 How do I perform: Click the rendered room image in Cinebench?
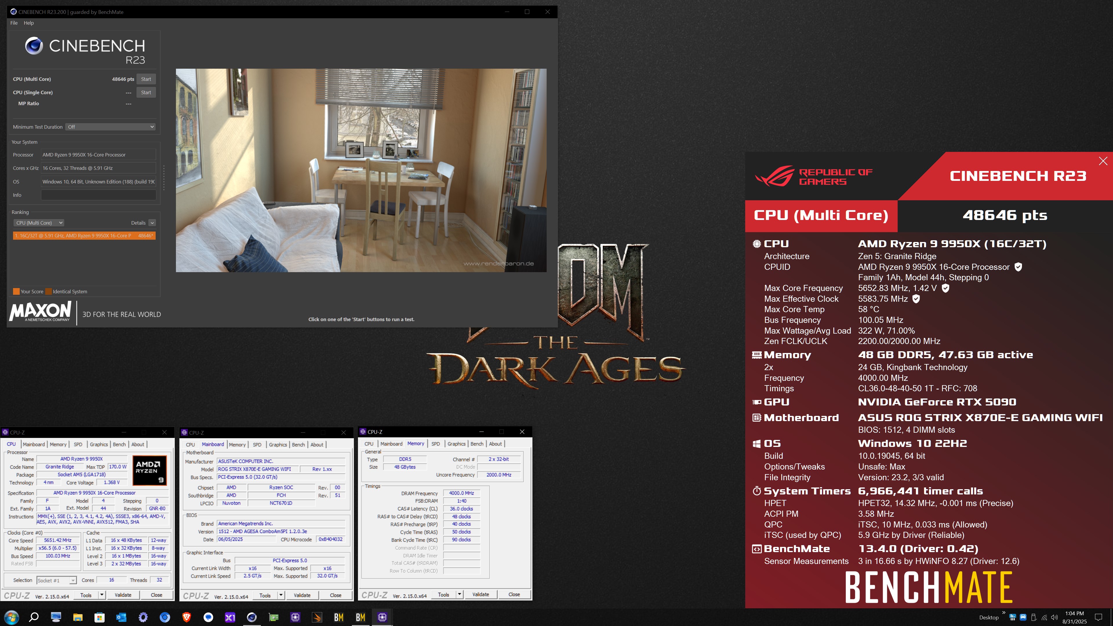pyautogui.click(x=361, y=170)
